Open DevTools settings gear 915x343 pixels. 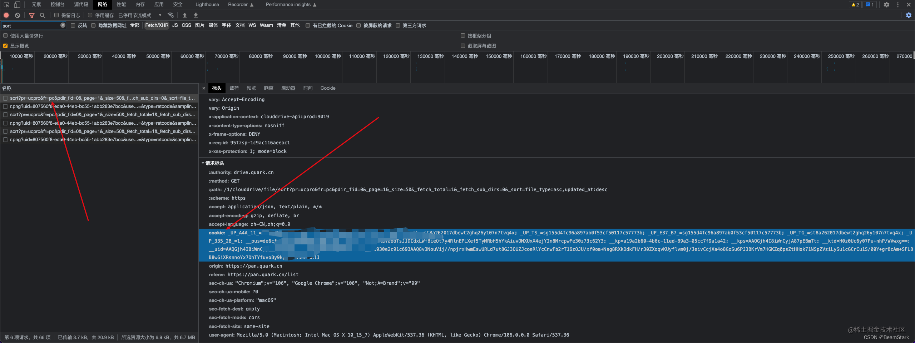point(886,5)
